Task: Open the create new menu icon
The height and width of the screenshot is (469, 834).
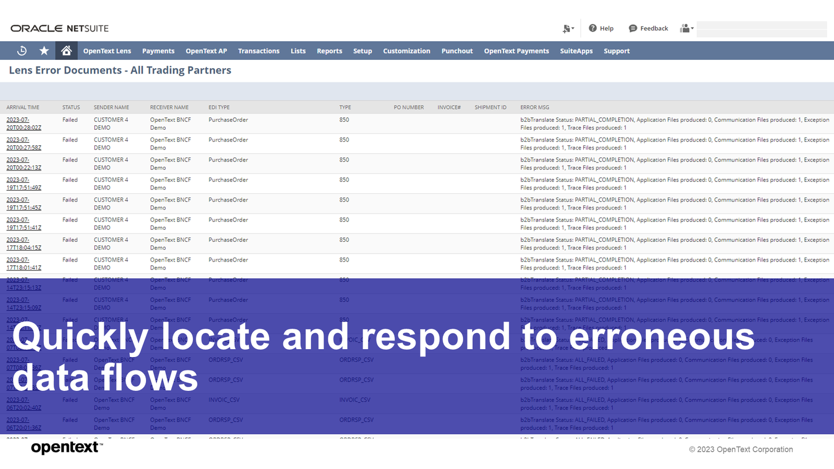Action: coord(568,29)
